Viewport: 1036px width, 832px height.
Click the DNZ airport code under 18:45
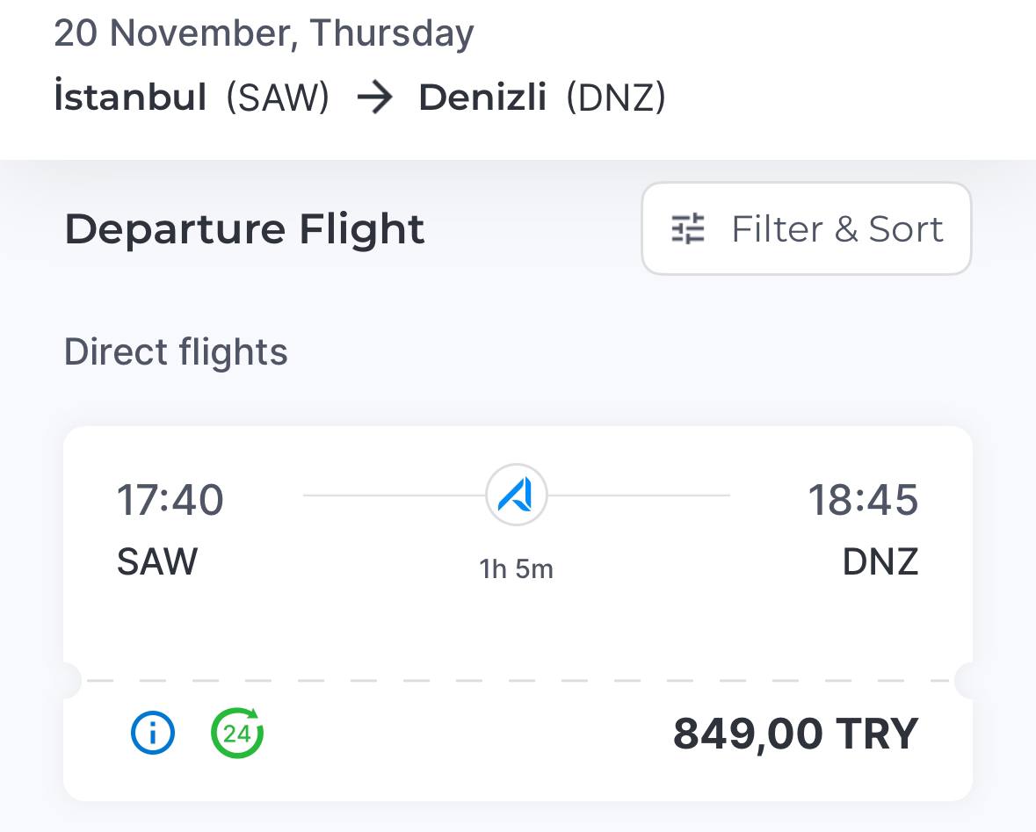(x=880, y=561)
